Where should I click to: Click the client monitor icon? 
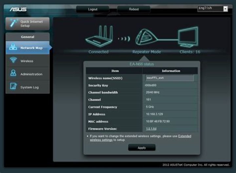[188, 37]
